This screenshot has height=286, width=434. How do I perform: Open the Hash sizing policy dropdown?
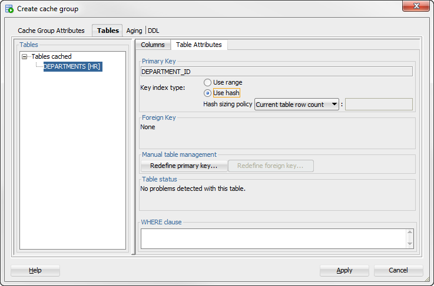click(x=296, y=105)
